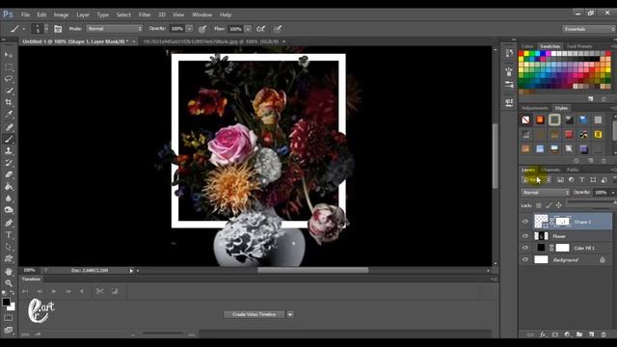This screenshot has width=617, height=347.
Task: Select the Crop tool
Action: (9, 102)
